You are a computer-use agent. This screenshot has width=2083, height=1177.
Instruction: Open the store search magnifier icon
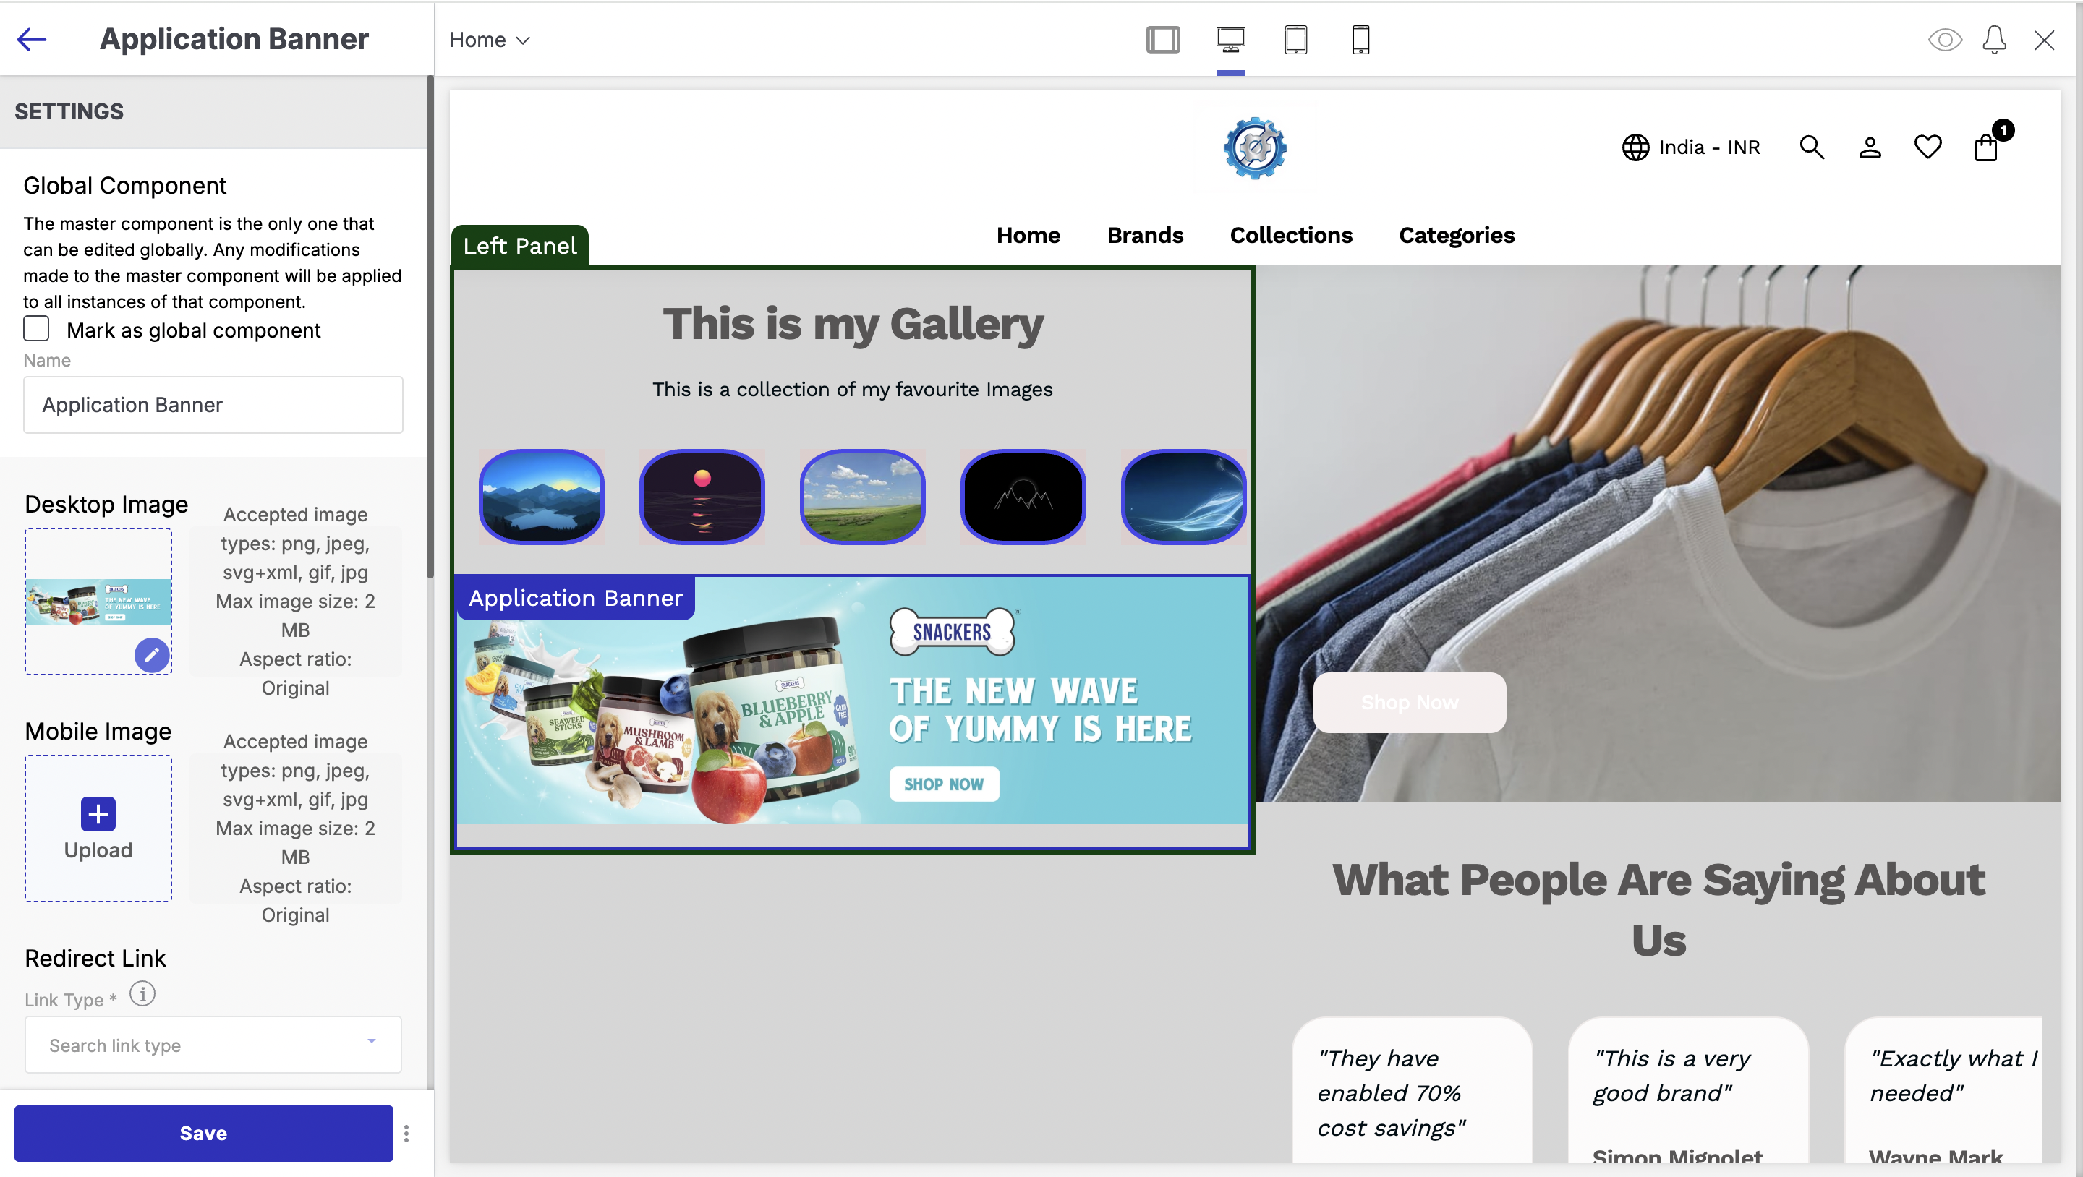pos(1811,147)
